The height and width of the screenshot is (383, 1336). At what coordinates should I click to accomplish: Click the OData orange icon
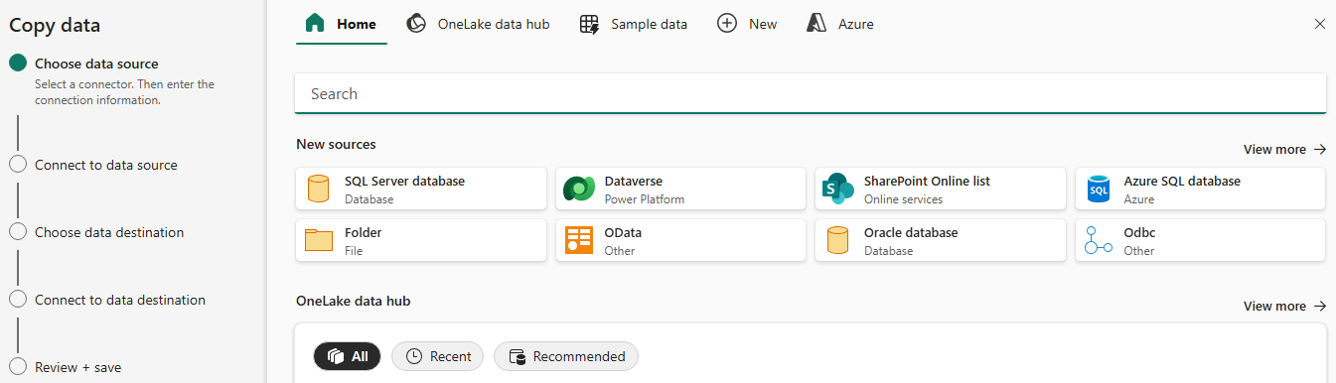click(578, 240)
